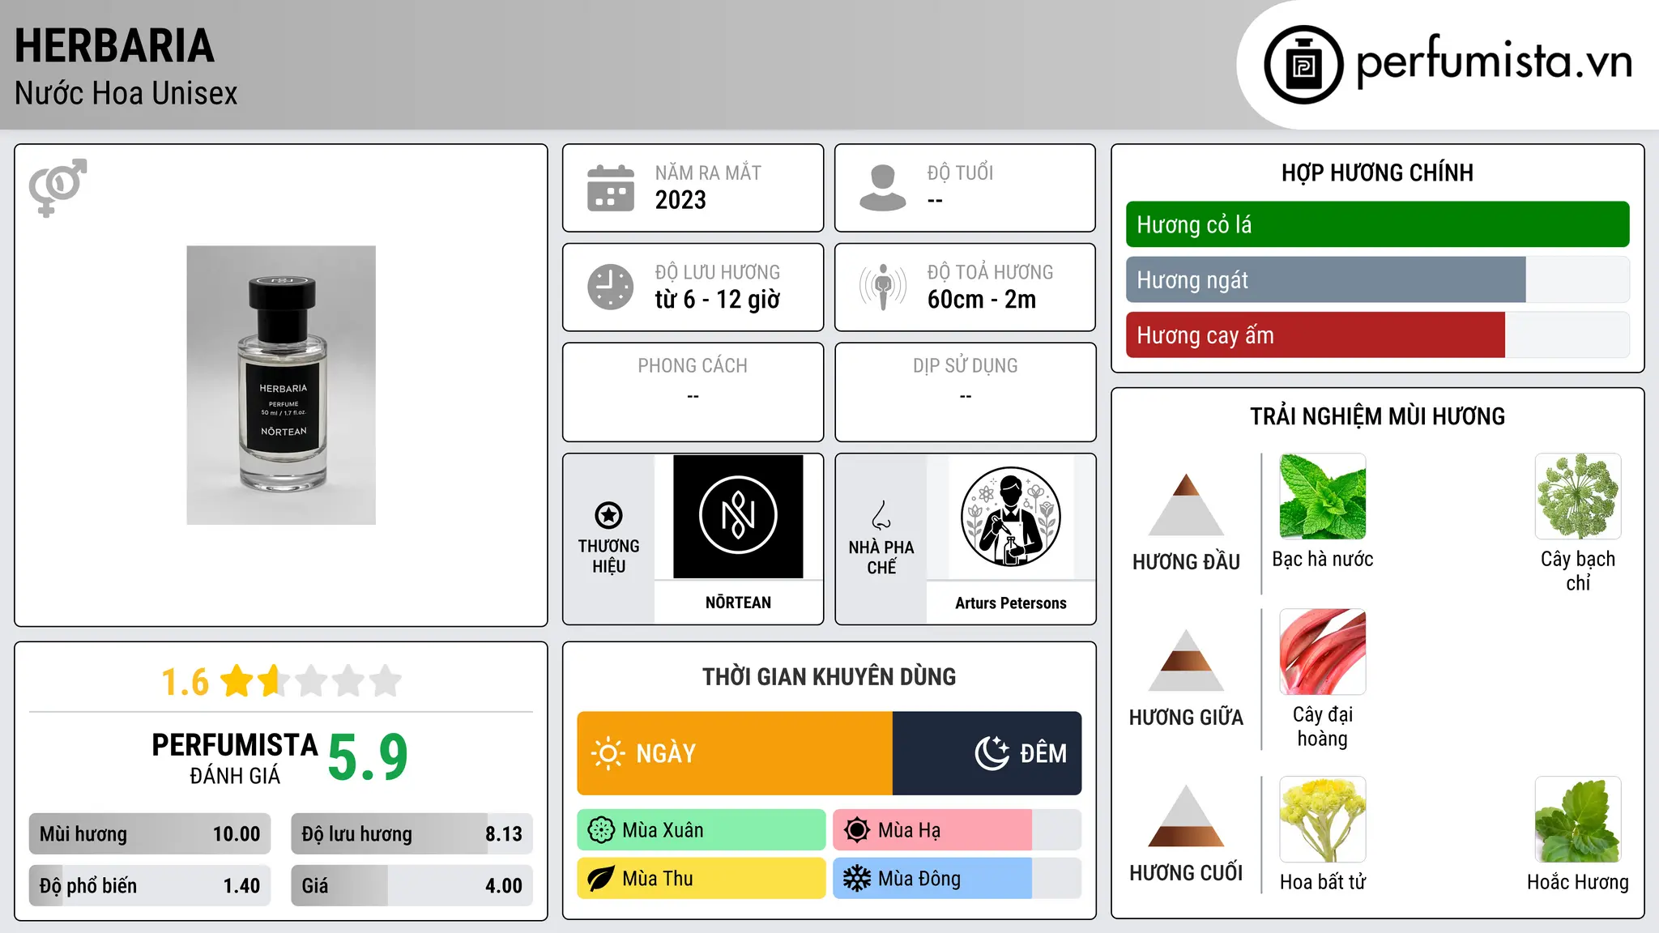Screen dimensions: 1659x933
Task: Click the blue Mùa Đông season bar
Action: coord(932,879)
